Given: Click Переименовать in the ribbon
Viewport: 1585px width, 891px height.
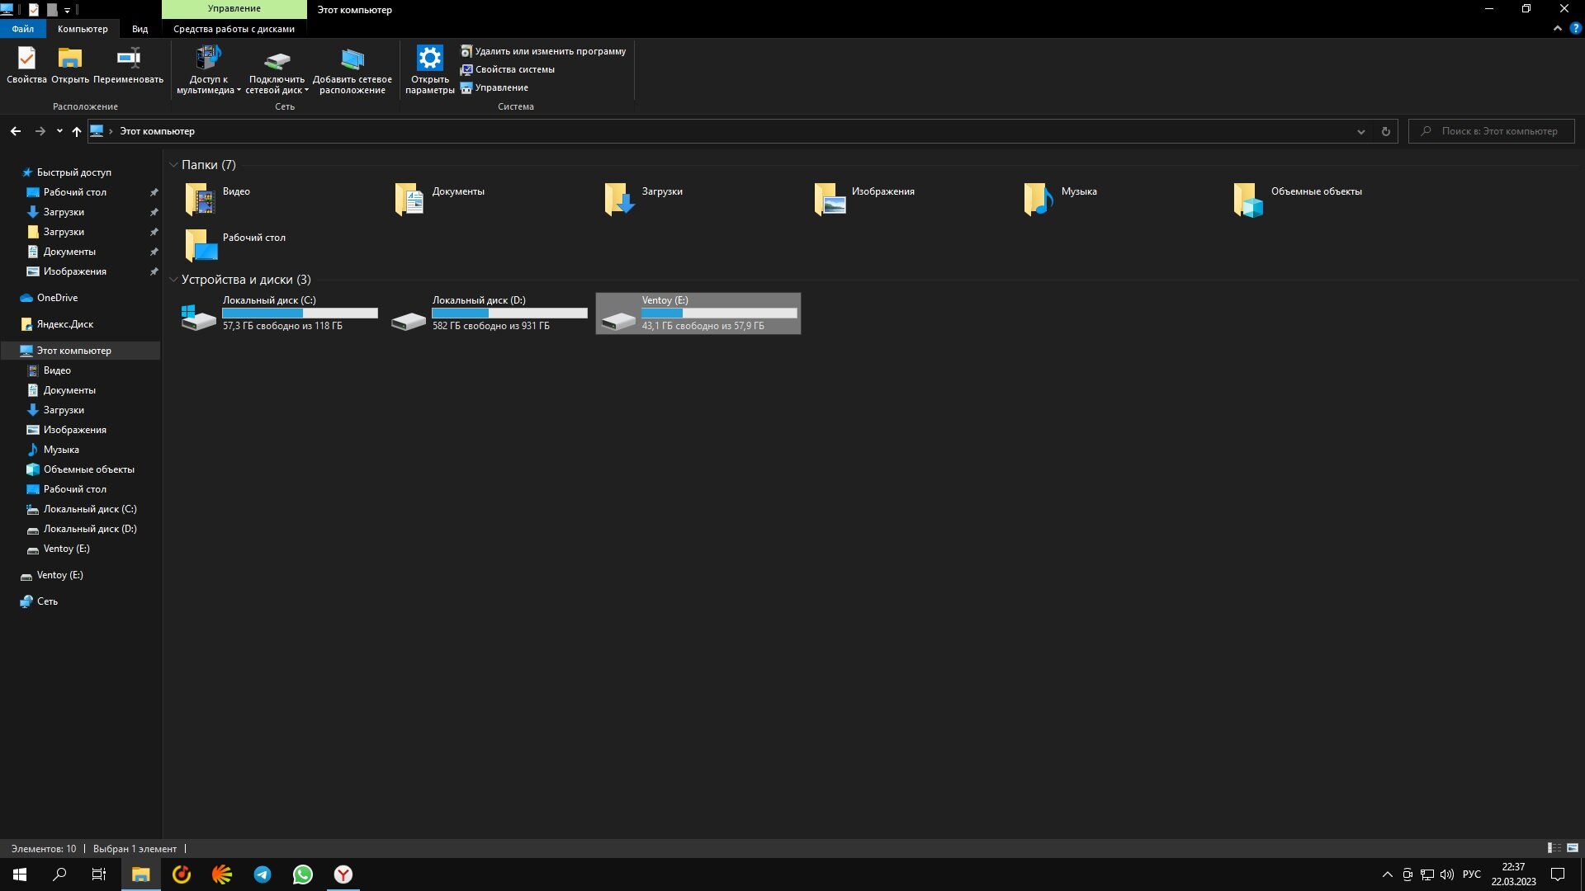Looking at the screenshot, I should (128, 65).
